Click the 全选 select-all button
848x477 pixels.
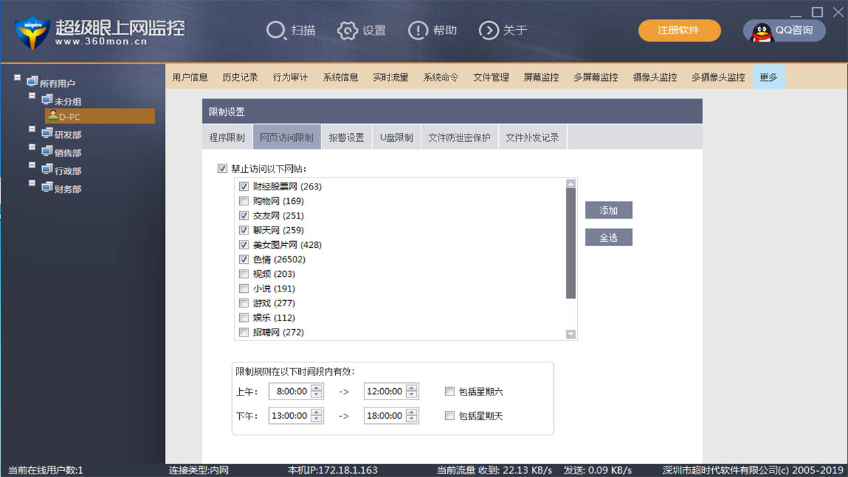608,237
